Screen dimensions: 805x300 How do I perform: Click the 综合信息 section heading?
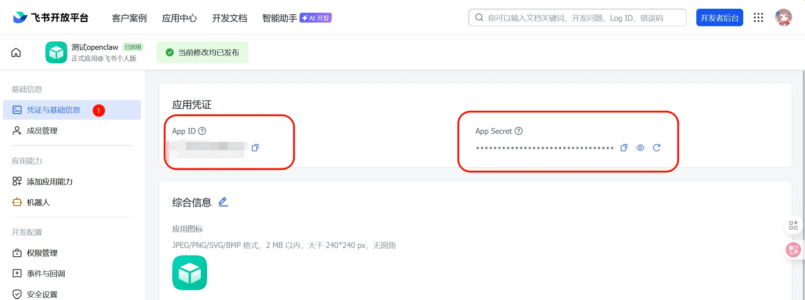point(192,203)
